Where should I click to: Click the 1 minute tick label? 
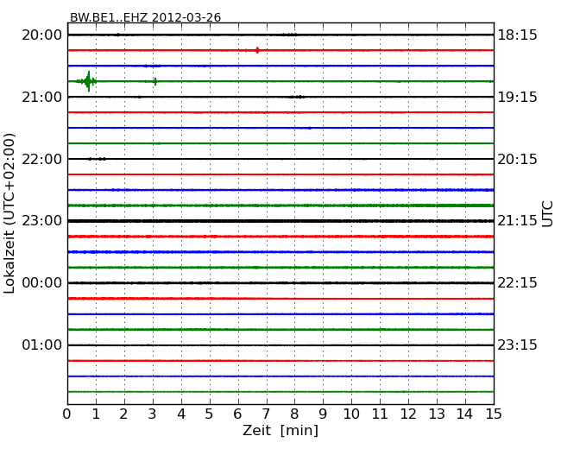(x=96, y=414)
